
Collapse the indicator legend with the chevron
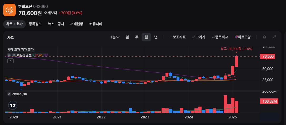tap(10, 61)
